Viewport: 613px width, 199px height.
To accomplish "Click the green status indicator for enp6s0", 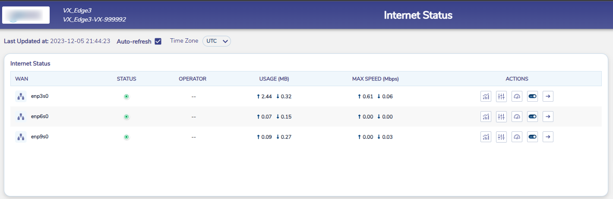I will click(x=126, y=117).
